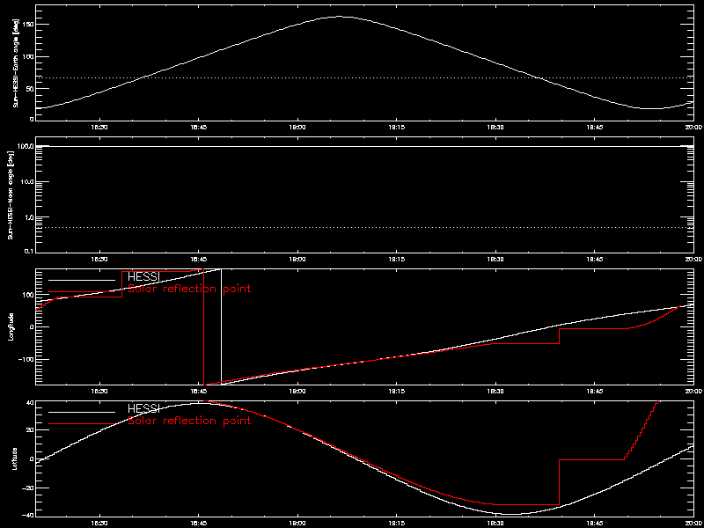Click the '-100' tick on the Longitude axis
This screenshot has width=704, height=528.
pos(26,360)
